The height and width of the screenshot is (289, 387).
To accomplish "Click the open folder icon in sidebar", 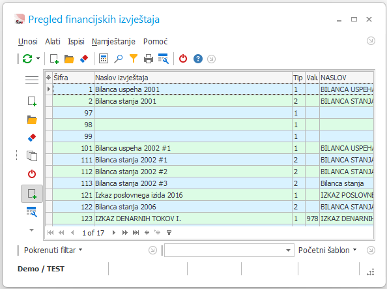I will click(x=32, y=119).
